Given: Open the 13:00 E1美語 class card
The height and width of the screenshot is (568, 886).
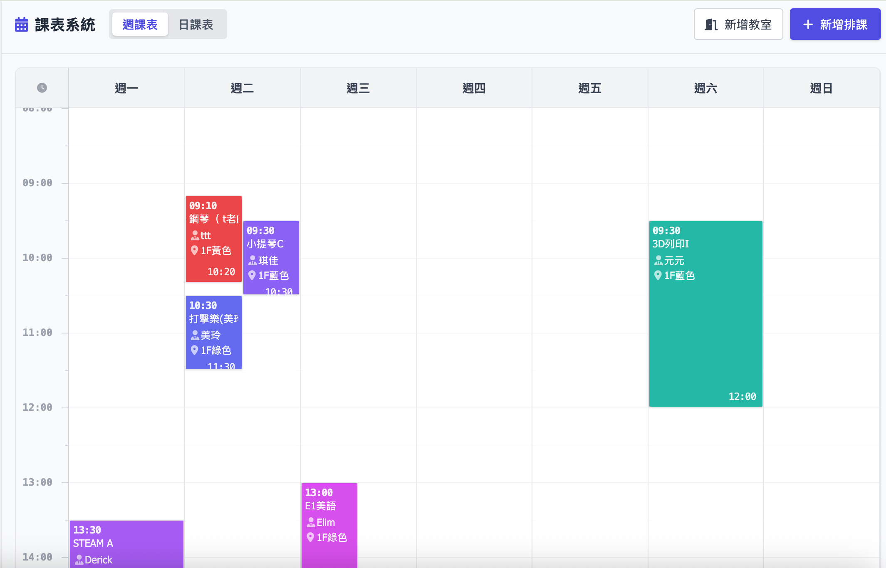Looking at the screenshot, I should pyautogui.click(x=329, y=526).
